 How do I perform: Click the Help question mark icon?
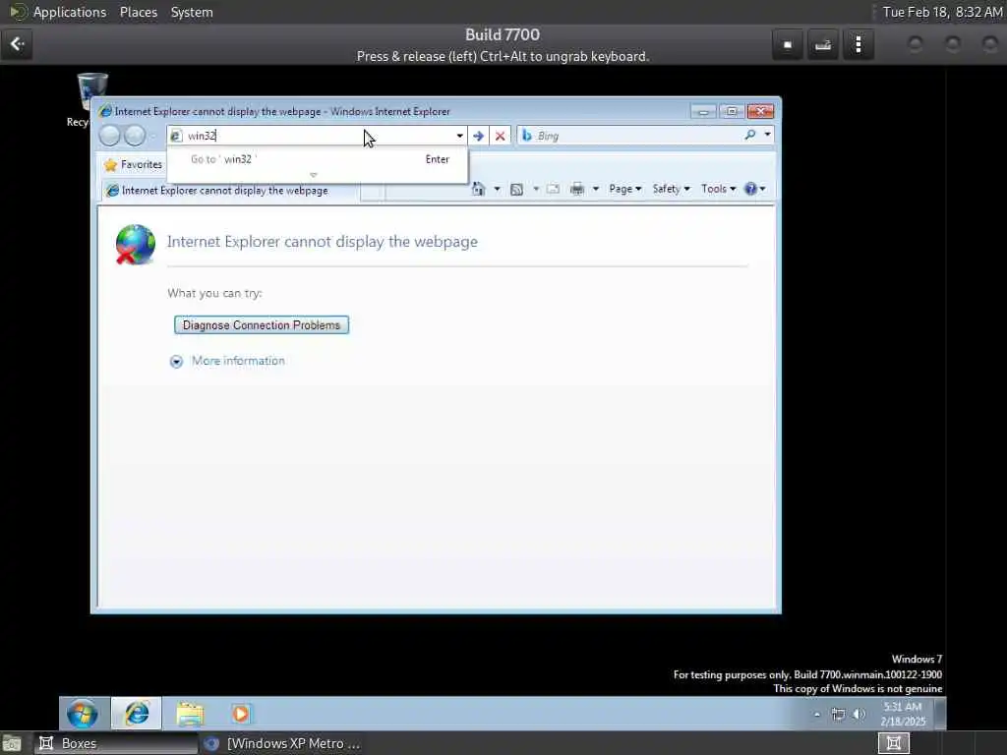click(750, 189)
